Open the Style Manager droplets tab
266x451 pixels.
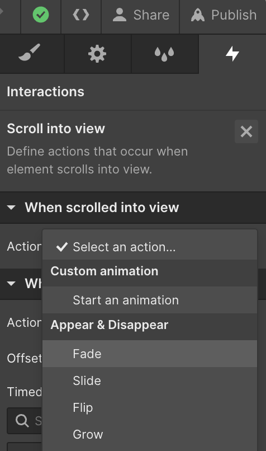164,54
